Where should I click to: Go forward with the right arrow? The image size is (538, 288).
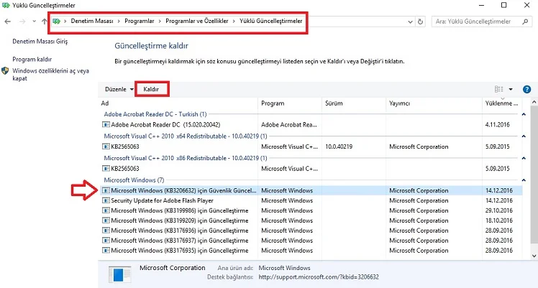[x=22, y=22]
